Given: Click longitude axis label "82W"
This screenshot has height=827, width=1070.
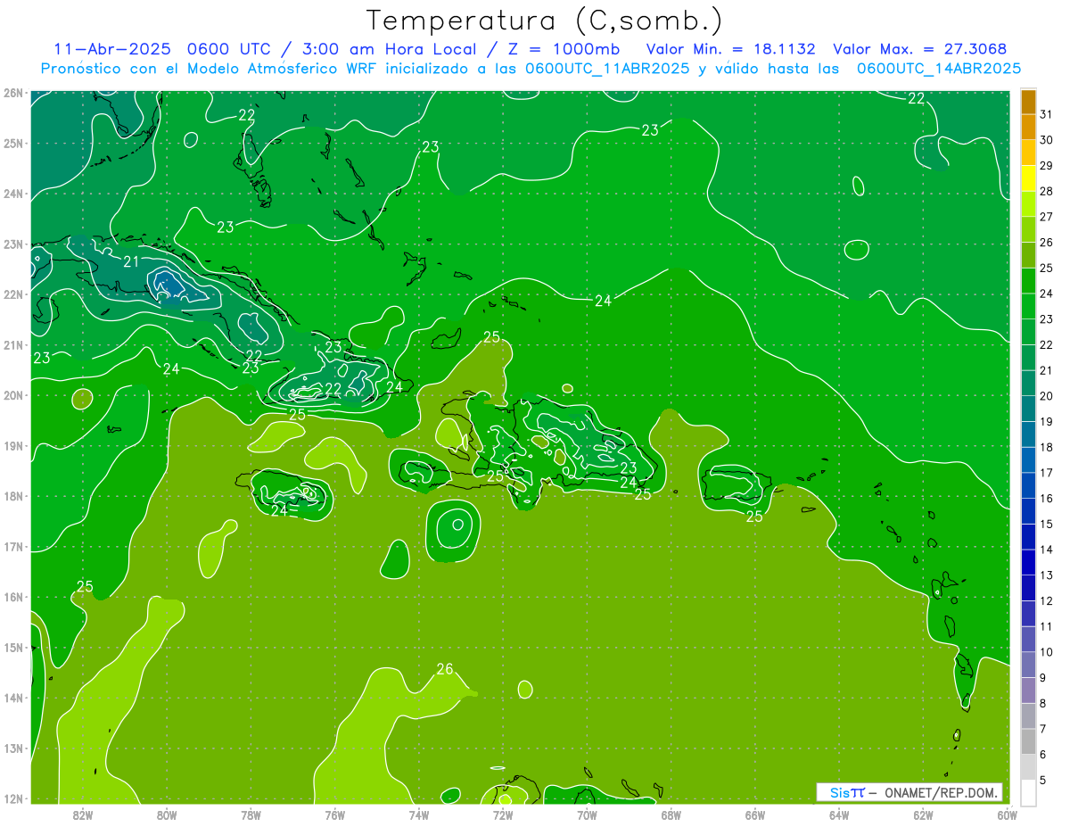Looking at the screenshot, I should 83,815.
